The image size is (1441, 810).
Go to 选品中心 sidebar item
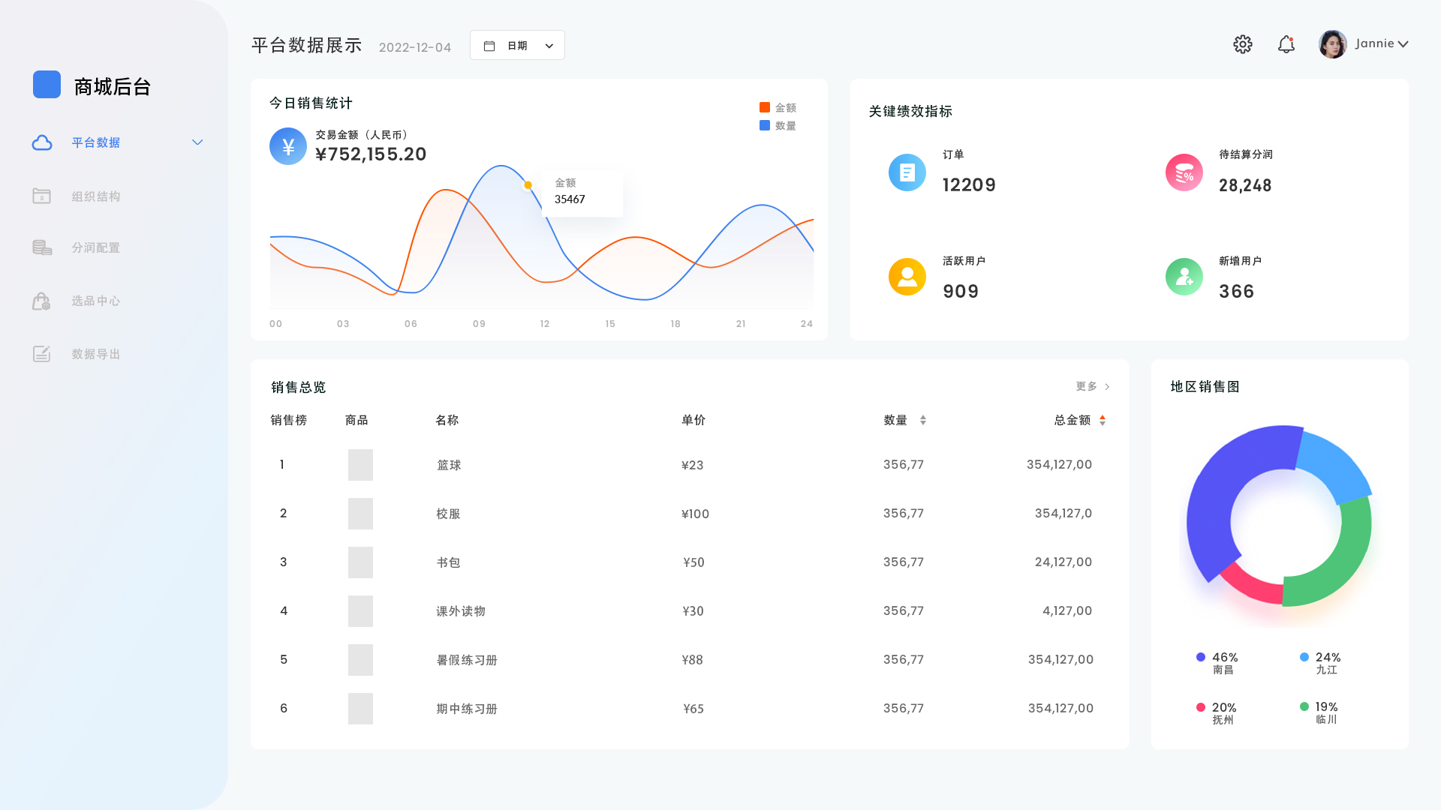(95, 301)
